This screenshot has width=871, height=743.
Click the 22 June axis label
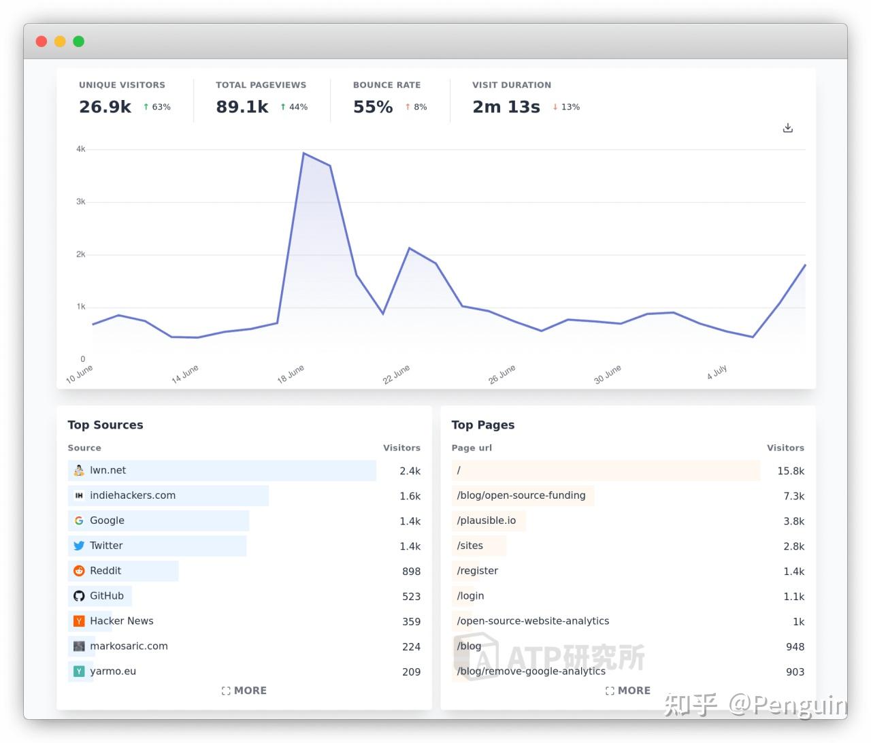point(396,374)
